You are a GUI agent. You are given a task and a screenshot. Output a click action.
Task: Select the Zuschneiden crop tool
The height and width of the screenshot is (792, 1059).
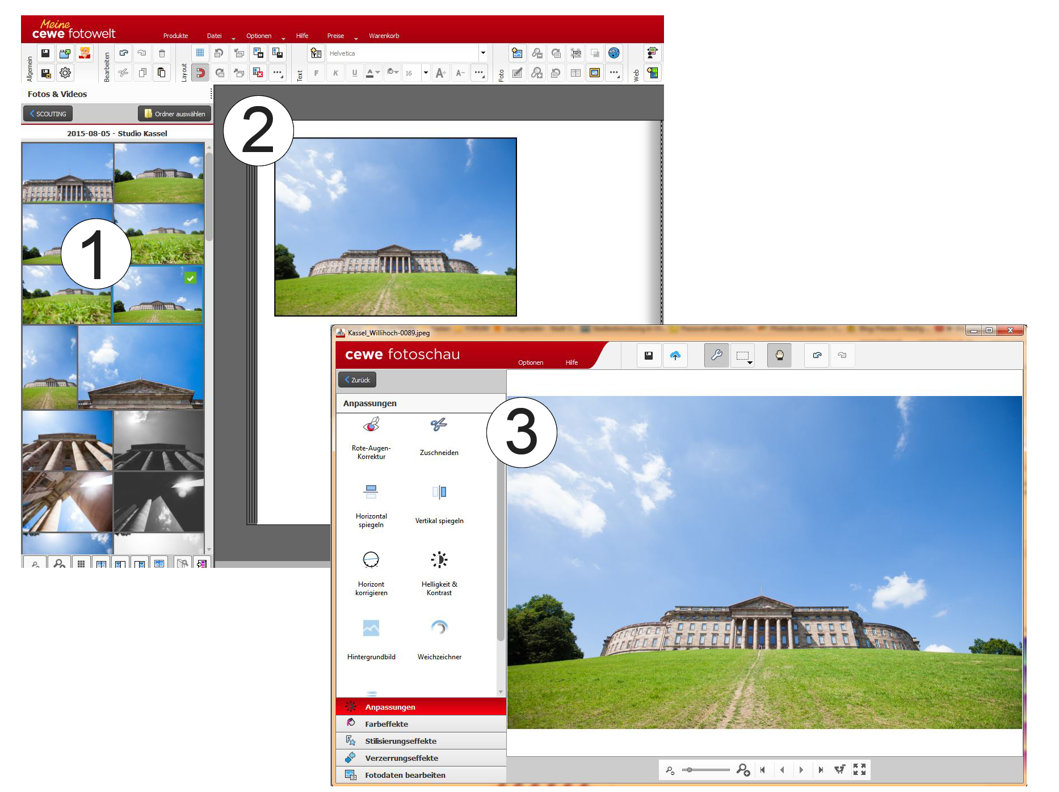(439, 437)
